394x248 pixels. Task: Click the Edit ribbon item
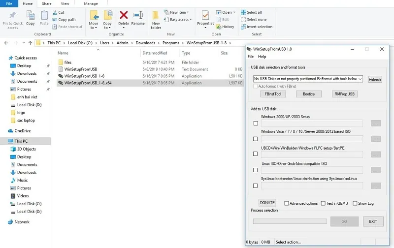pos(223,20)
